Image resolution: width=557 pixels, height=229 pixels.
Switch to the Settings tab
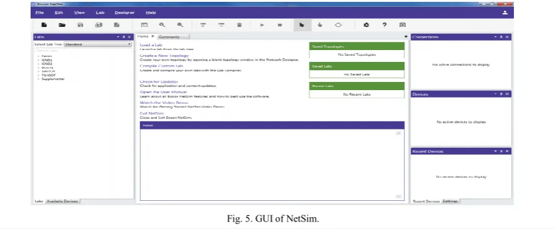click(450, 201)
